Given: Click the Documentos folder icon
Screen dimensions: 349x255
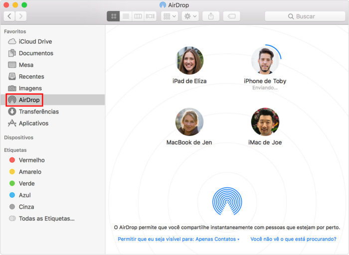Looking at the screenshot, I should (12, 53).
